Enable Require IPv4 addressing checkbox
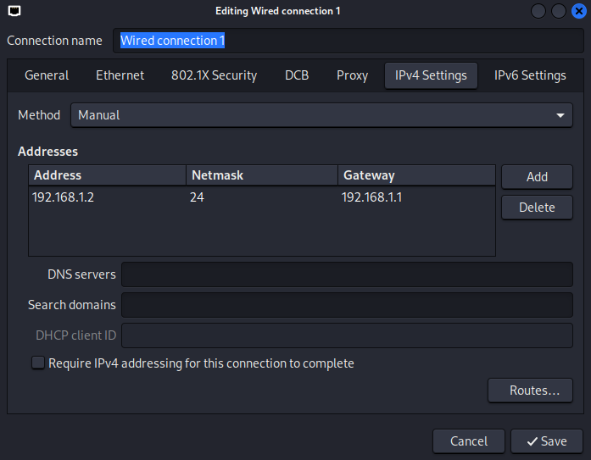591x460 pixels. (x=38, y=363)
